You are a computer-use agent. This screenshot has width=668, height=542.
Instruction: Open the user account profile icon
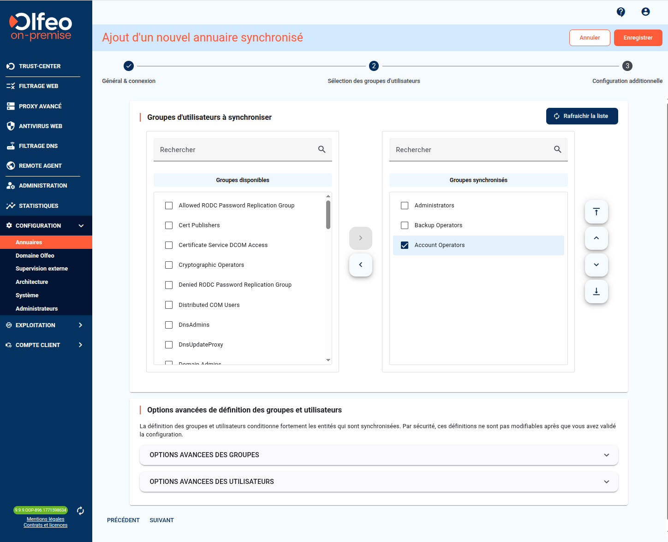click(645, 12)
